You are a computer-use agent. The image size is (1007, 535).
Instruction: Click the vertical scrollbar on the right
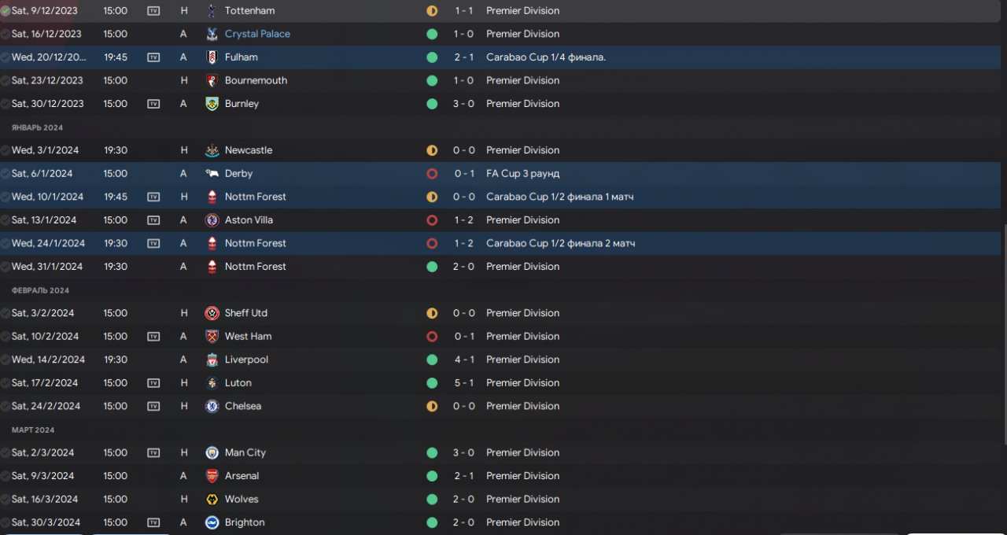[1004, 330]
